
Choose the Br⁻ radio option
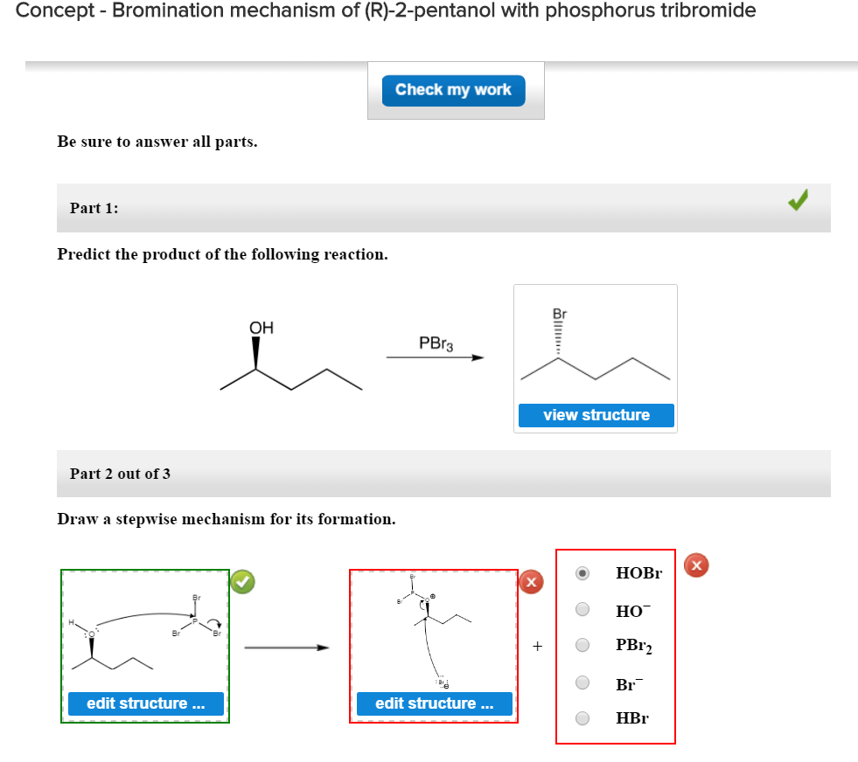(582, 682)
